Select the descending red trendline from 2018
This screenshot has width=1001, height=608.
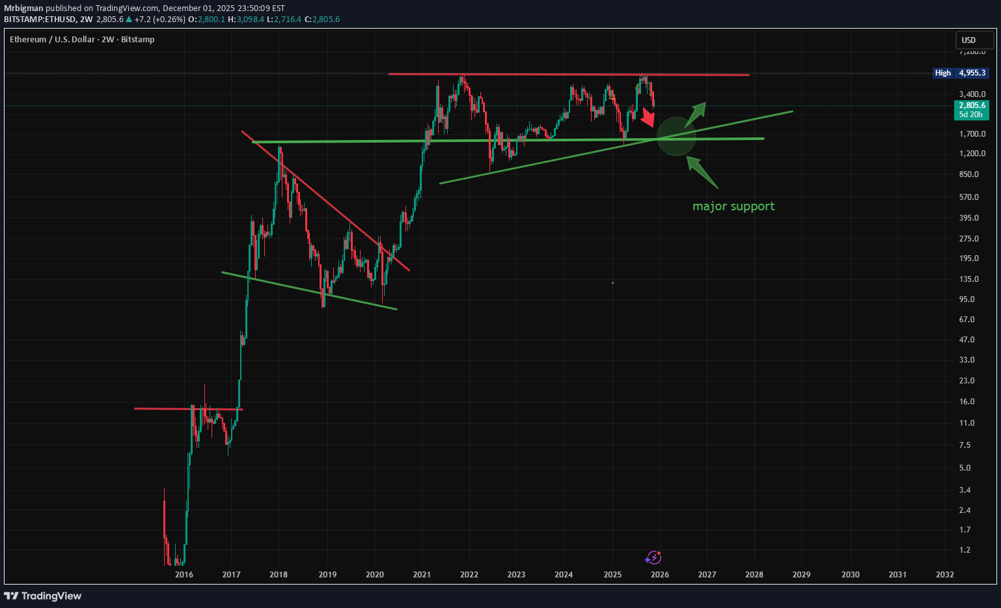(x=325, y=200)
